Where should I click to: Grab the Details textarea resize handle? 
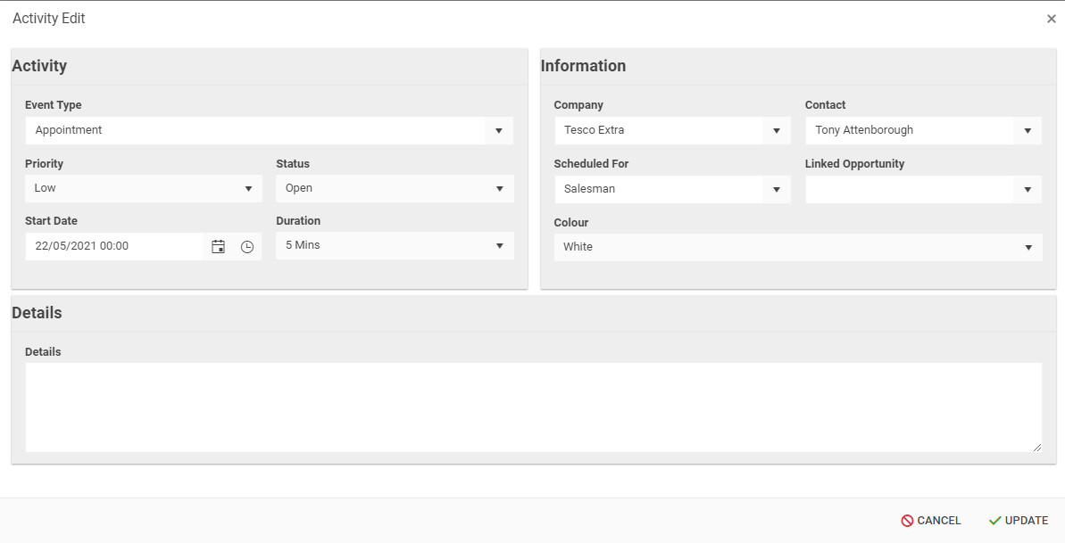[1036, 448]
